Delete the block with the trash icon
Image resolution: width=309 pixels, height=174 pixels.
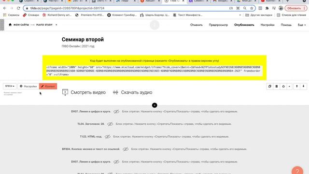click(277, 87)
